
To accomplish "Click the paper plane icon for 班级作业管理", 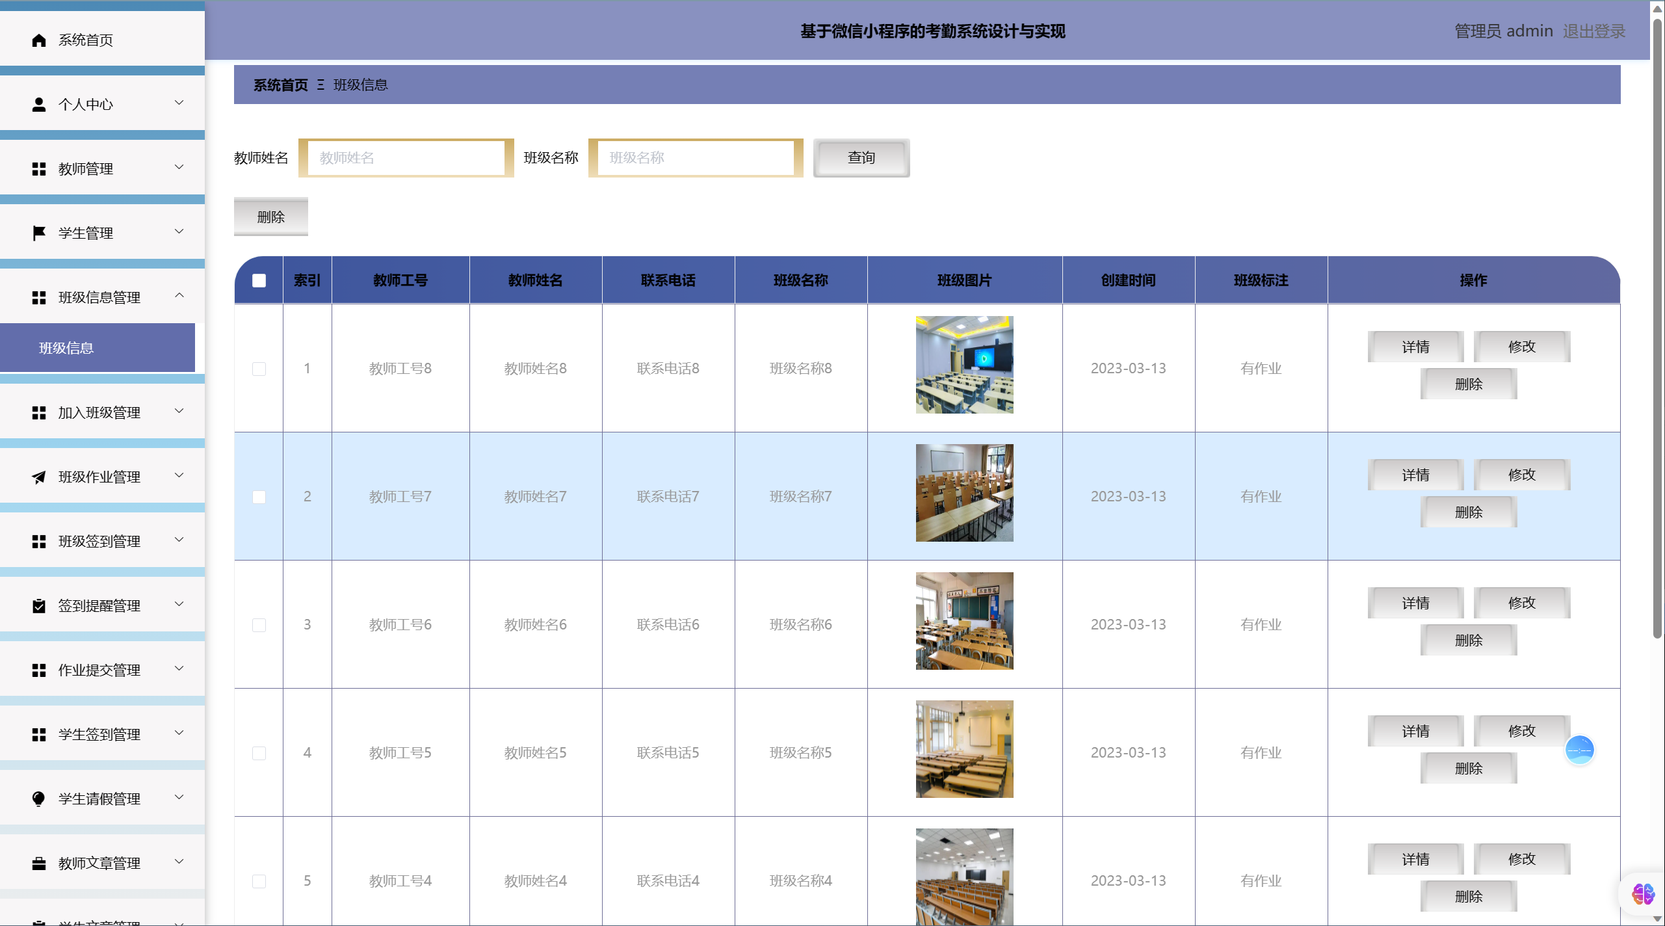I will click(x=38, y=477).
